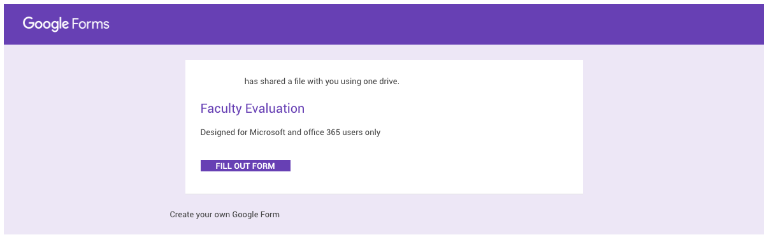Click 'Google Form' words in footer link

pyautogui.click(x=256, y=214)
